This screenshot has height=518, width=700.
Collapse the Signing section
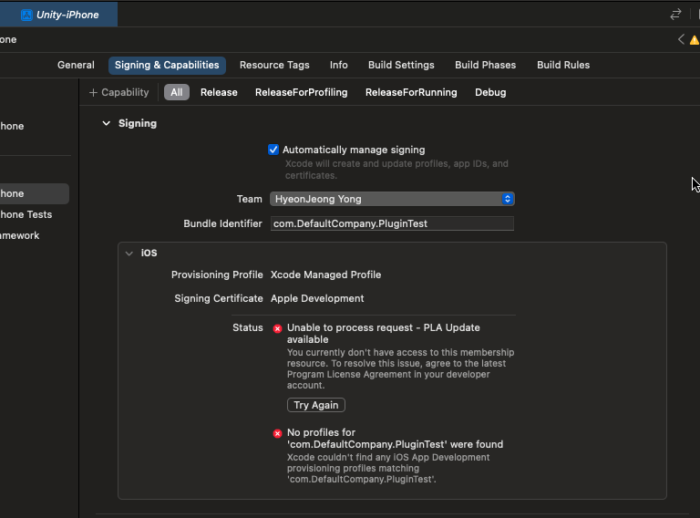[x=107, y=123]
